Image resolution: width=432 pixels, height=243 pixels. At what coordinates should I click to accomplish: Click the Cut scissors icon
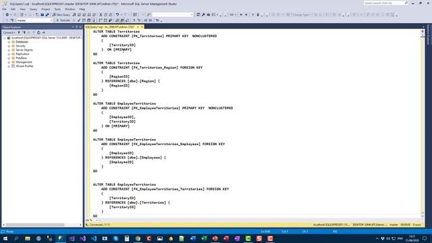[101, 15]
